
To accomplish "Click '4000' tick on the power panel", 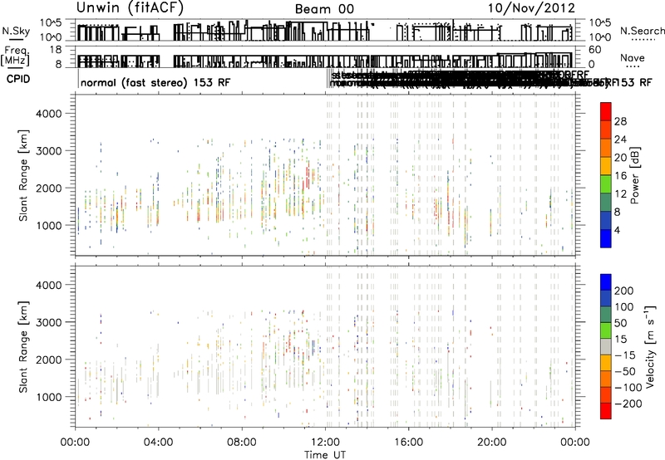I will [x=48, y=114].
